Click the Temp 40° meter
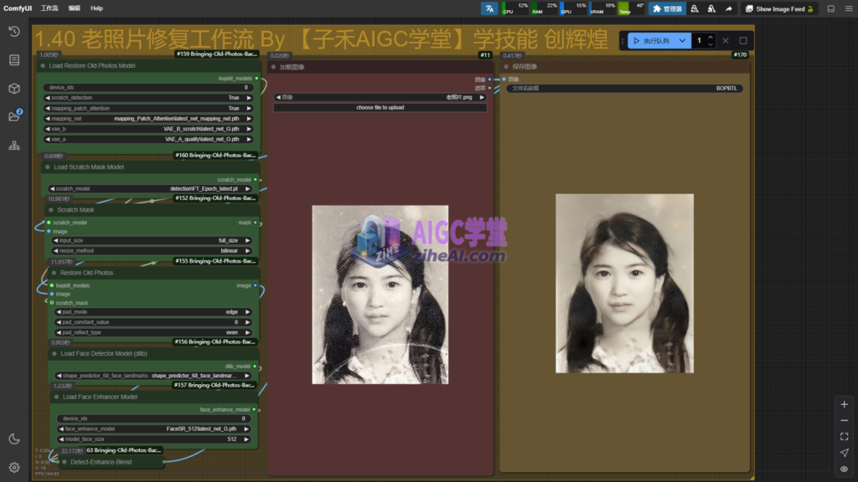This screenshot has height=482, width=858. (632, 8)
